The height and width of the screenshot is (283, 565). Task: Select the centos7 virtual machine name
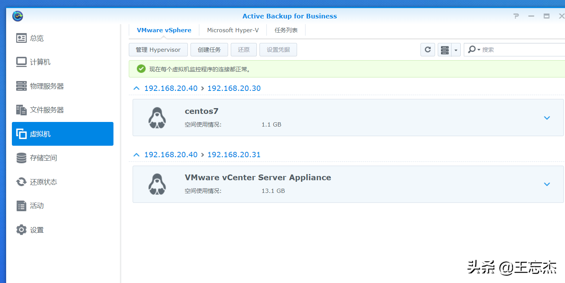202,111
